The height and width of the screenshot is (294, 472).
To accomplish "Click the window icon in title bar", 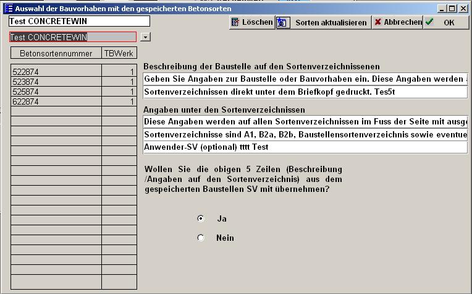I will click(x=8, y=9).
